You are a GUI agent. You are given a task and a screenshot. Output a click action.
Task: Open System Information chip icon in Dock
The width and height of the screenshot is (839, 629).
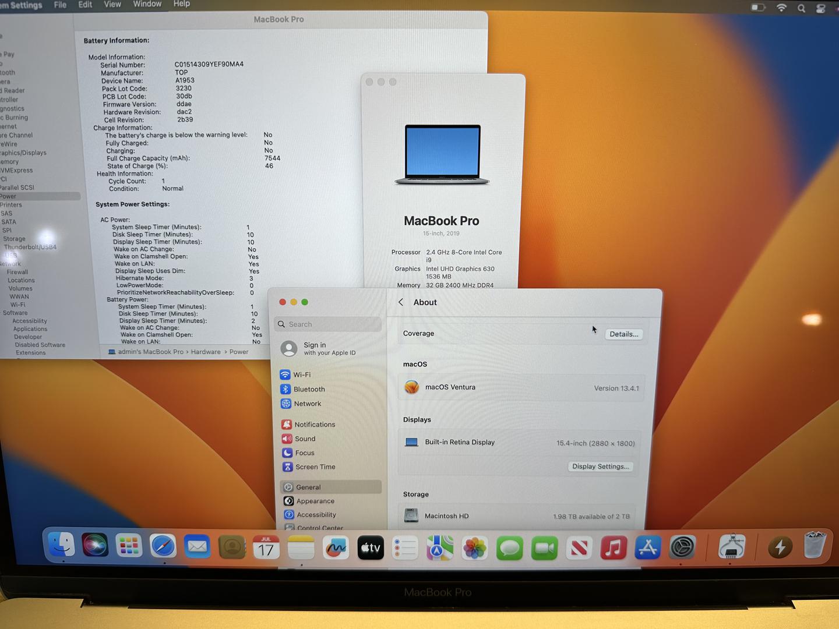click(732, 547)
